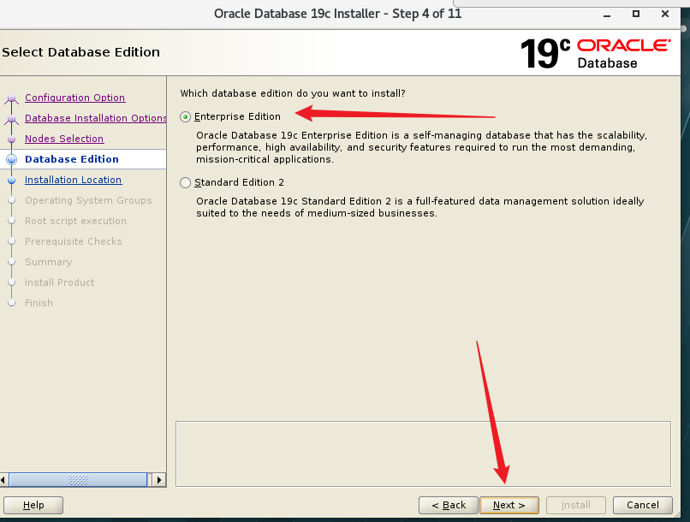Screen dimensions: 690x522
Task: Click the Nodes Selection step bullet icon
Action: (x=12, y=139)
